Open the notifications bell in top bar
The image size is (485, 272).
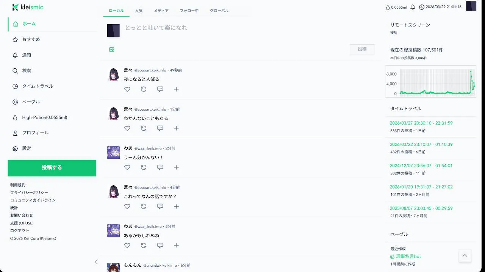pos(413,7)
